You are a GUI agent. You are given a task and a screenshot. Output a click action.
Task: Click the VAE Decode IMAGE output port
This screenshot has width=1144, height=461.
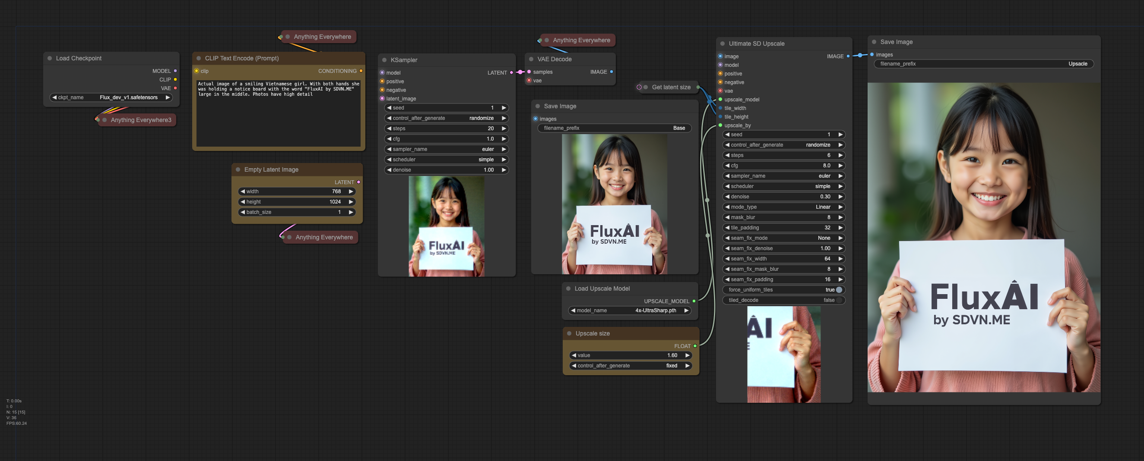point(611,72)
